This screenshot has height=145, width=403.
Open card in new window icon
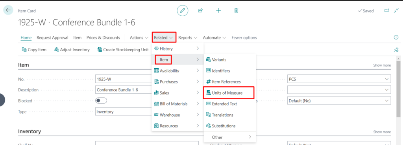[386, 11]
